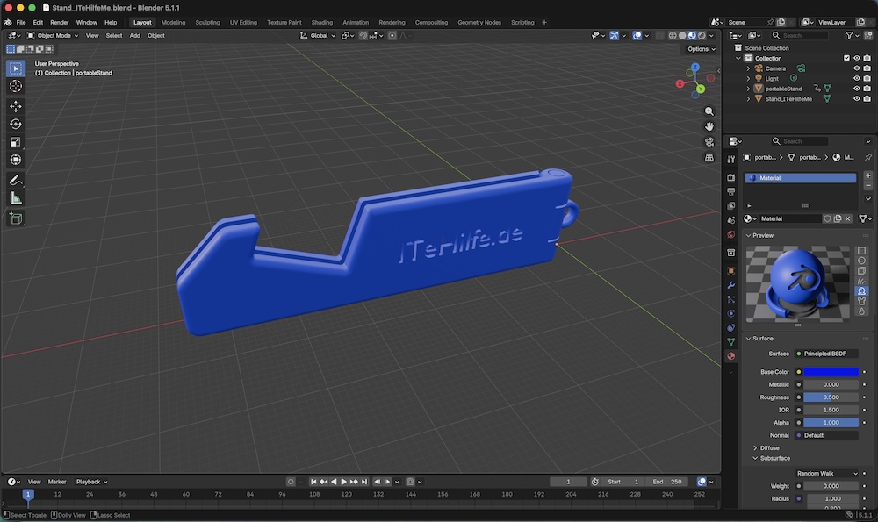Select the Transform tool

[16, 160]
